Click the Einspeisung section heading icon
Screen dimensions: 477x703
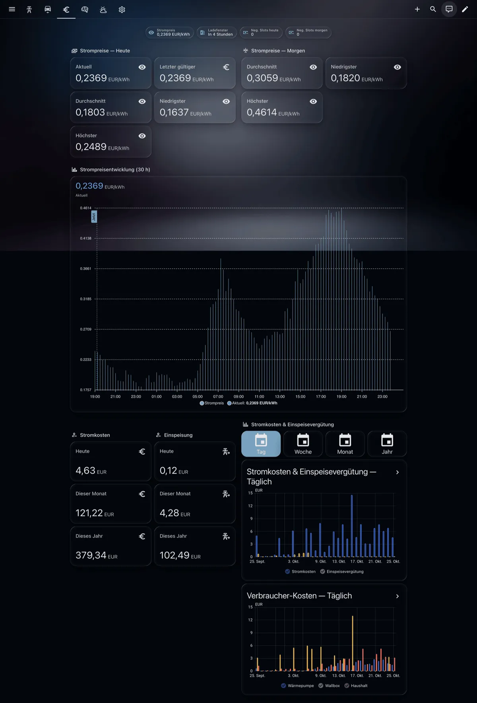159,435
